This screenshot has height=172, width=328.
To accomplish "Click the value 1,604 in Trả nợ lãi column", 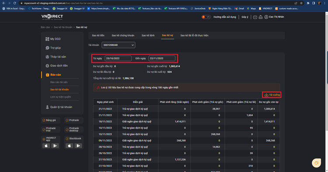I will coord(250,115).
